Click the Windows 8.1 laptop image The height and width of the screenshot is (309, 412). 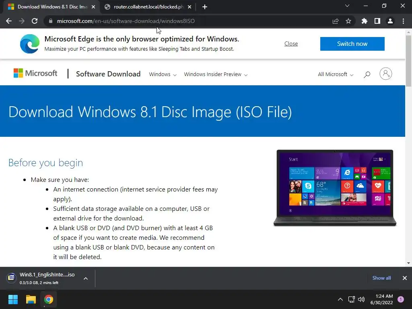335,188
